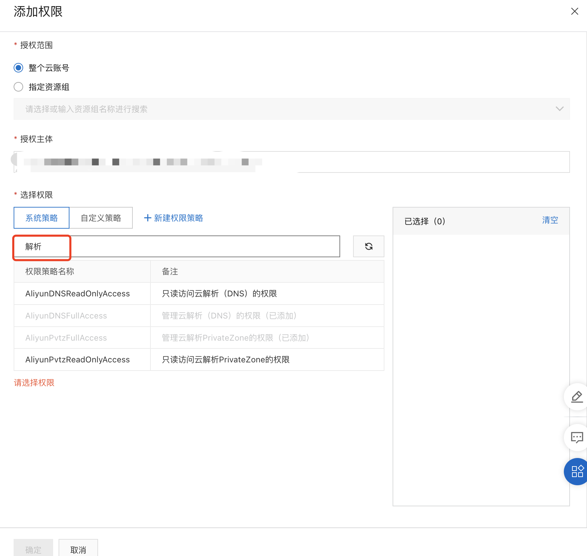Open the feedback pencil icon on right edge
The image size is (587, 556).
[x=577, y=396]
